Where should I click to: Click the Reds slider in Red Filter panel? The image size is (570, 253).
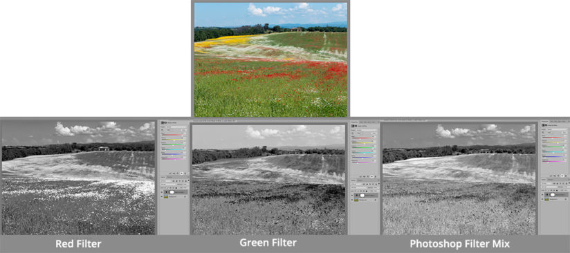pos(173,135)
